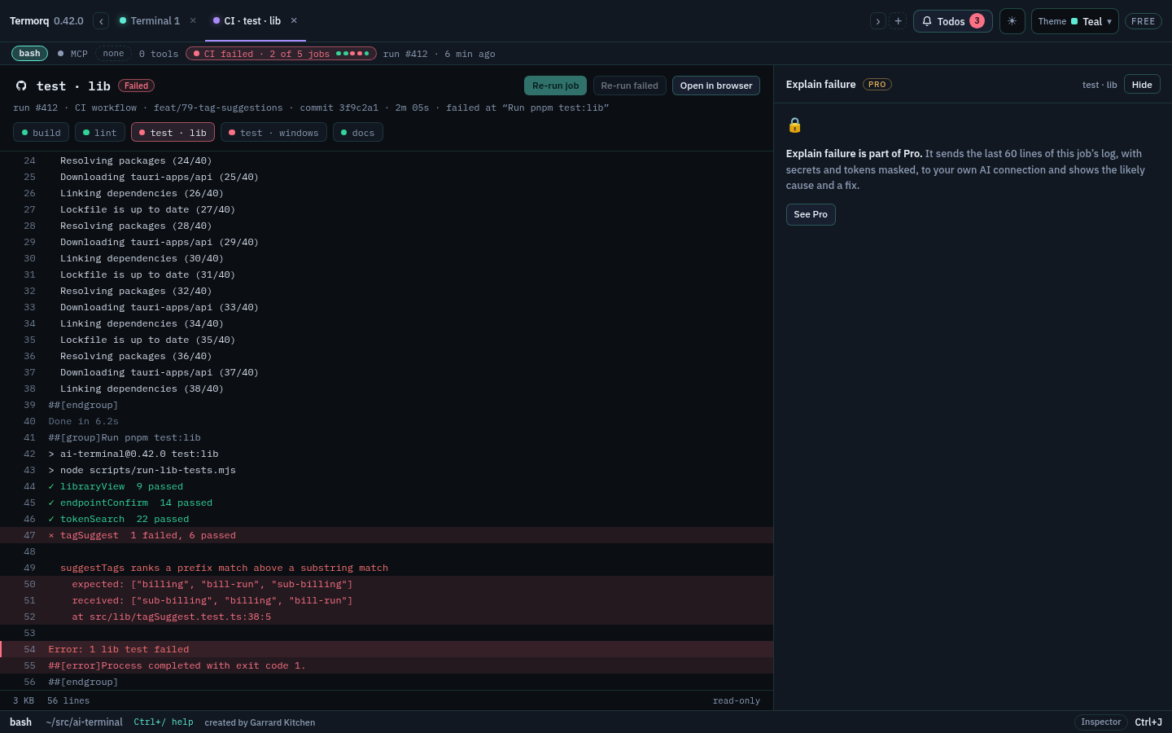
Task: Click the '56 lines' log footer label
Action: coord(68,700)
